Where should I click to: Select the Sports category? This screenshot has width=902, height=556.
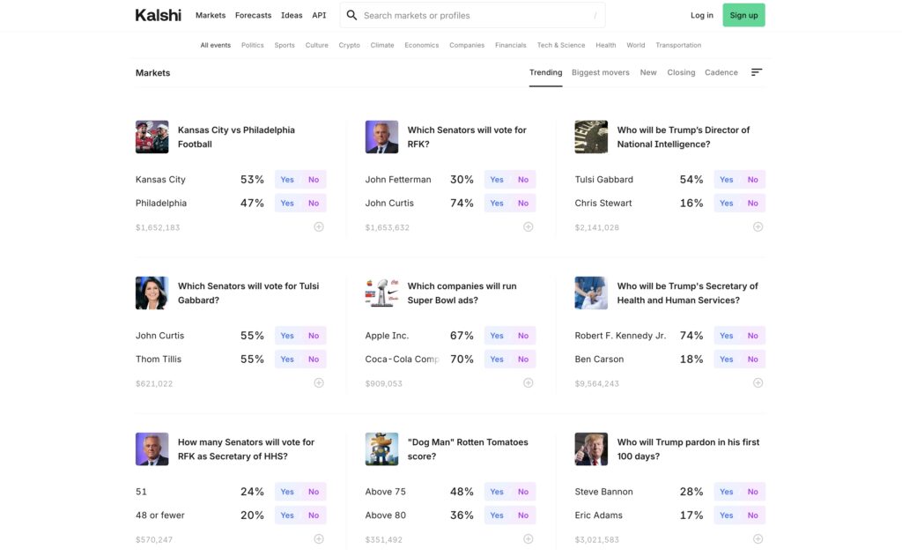[x=285, y=45]
